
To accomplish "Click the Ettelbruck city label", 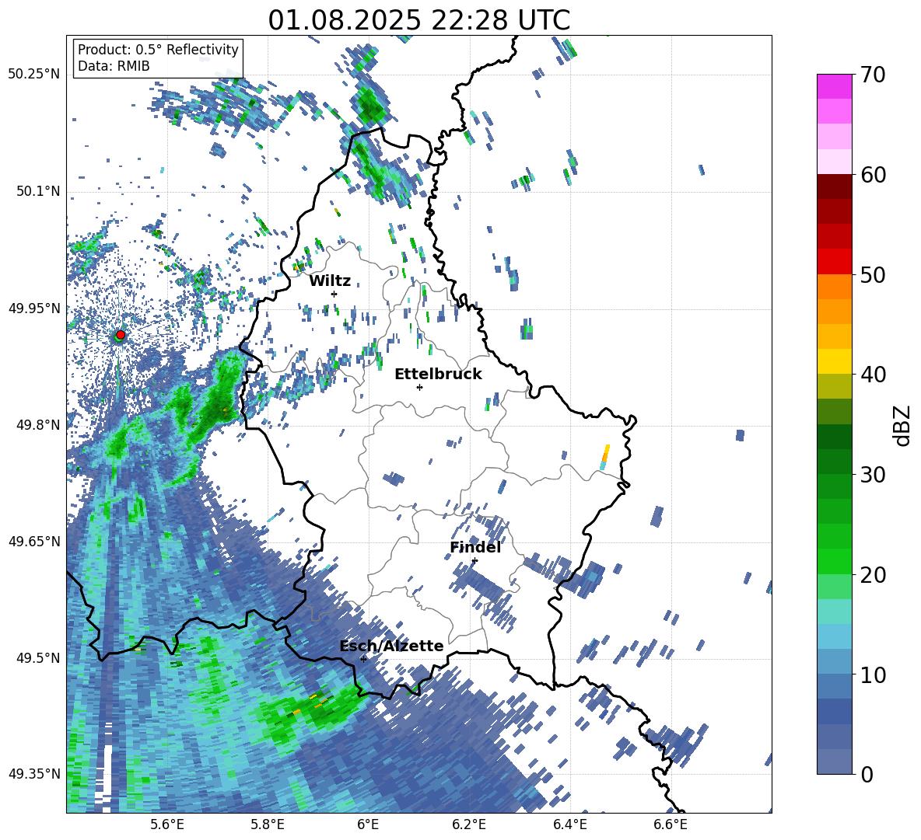I will 438,375.
